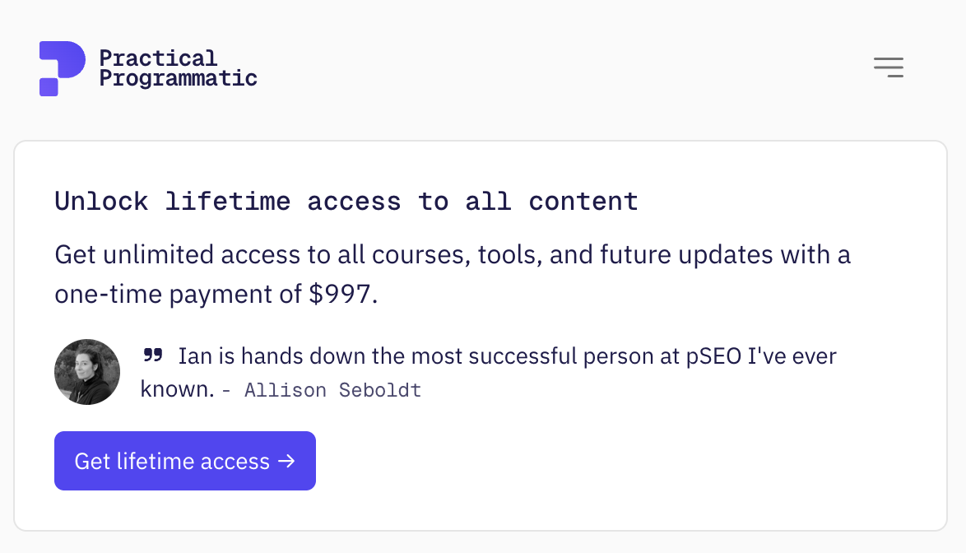966x553 pixels.
Task: Click the "Practical" wordmark text
Action: pyautogui.click(x=158, y=58)
